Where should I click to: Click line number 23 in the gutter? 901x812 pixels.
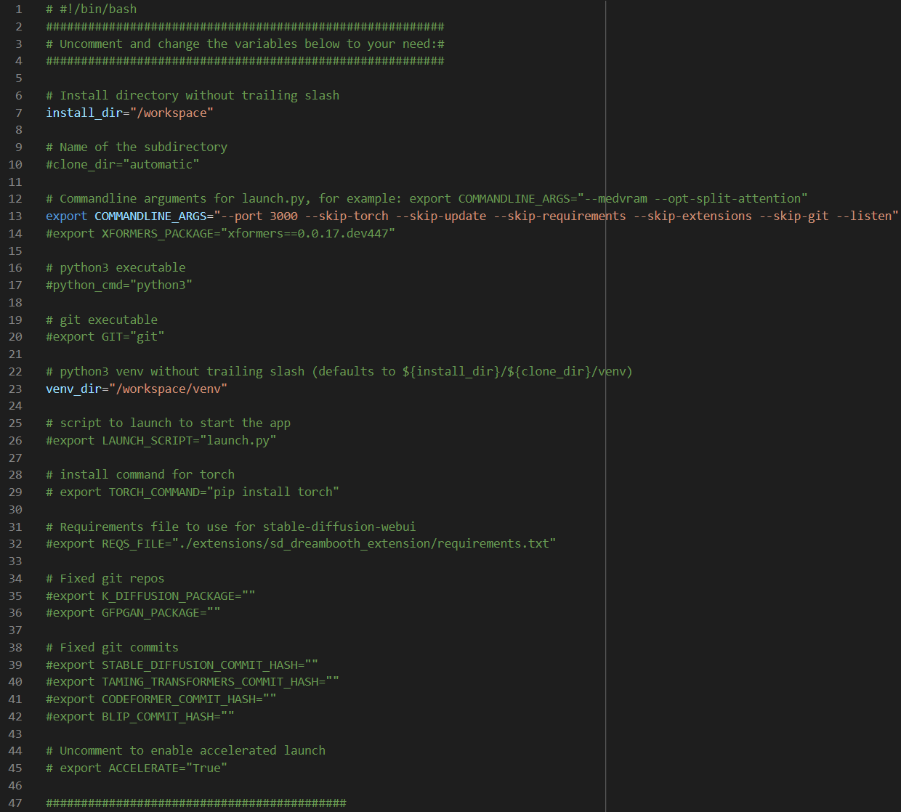pyautogui.click(x=15, y=389)
